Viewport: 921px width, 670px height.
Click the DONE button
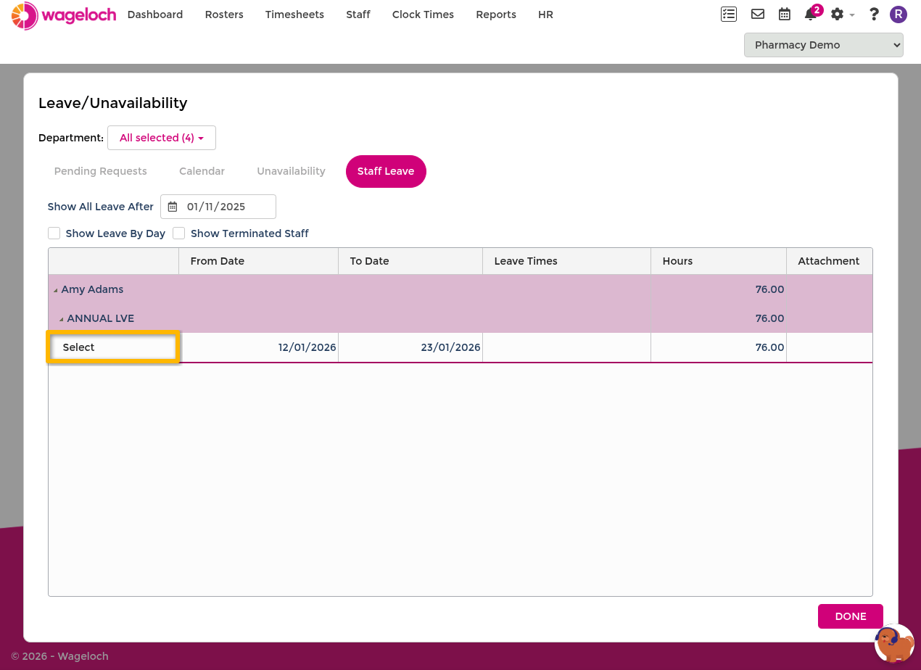coord(851,616)
